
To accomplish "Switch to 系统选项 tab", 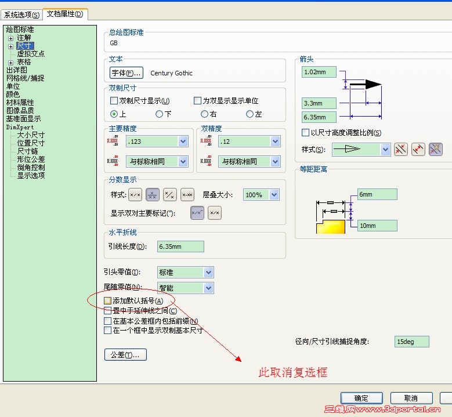I will click(21, 14).
